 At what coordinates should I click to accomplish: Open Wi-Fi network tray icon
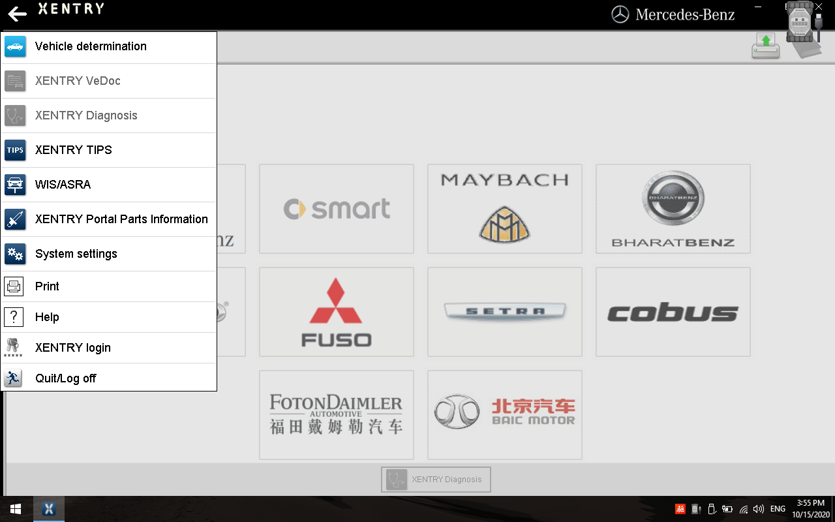743,509
